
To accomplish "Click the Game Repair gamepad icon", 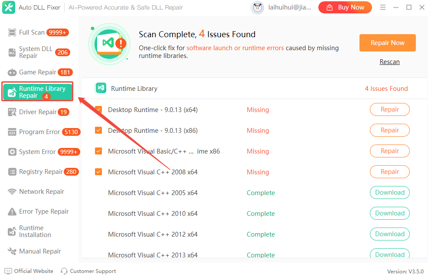I will click(12, 72).
